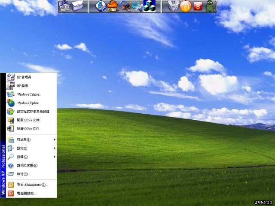Run Windows Update from the start menu
Screen dimensions: 275x206
tap(31, 103)
